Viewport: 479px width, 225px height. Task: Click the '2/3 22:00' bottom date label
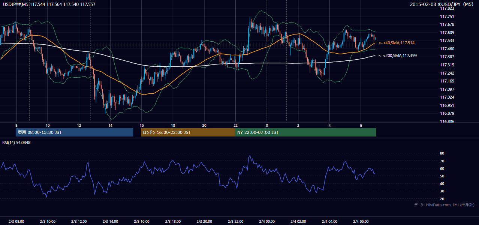coord(235,222)
